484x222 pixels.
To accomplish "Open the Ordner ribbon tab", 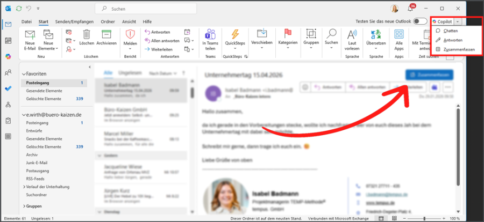I will (108, 21).
